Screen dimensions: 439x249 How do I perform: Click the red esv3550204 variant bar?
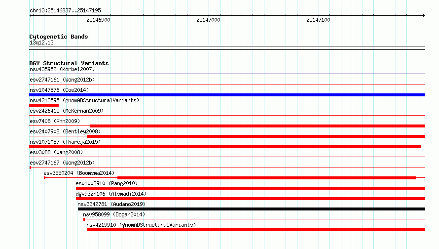coord(266,178)
